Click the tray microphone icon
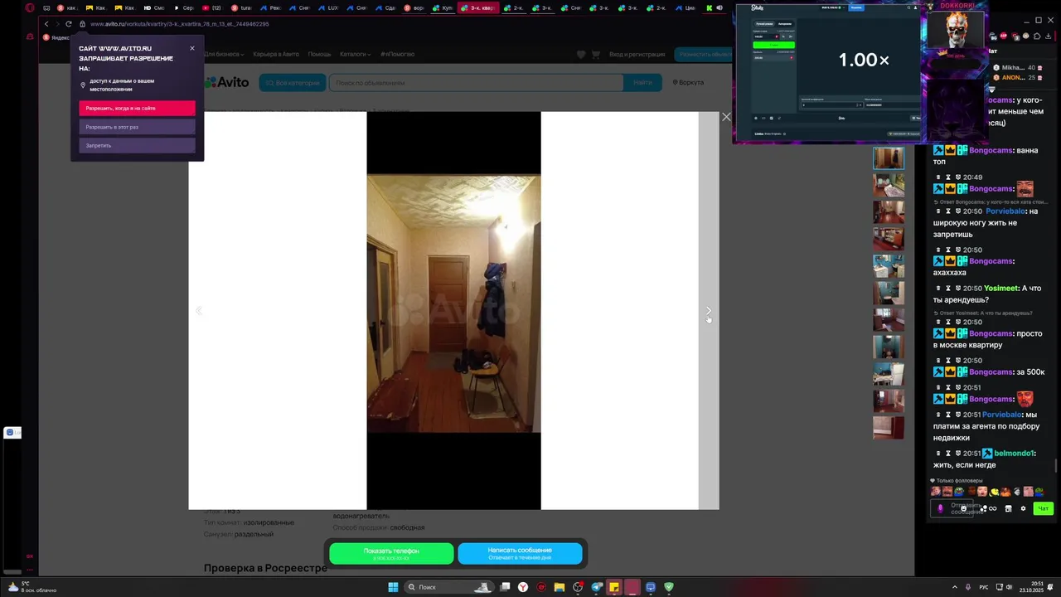 point(968,587)
